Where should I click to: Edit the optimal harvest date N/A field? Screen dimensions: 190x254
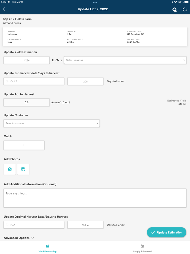[x=34, y=225]
